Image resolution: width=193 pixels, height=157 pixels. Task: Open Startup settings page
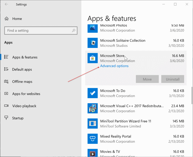coord(18,118)
